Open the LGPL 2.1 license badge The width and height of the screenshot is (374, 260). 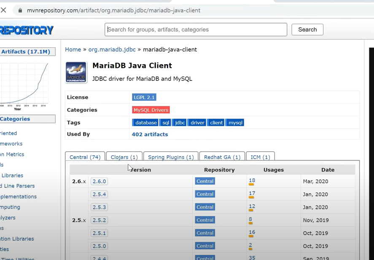(x=144, y=97)
